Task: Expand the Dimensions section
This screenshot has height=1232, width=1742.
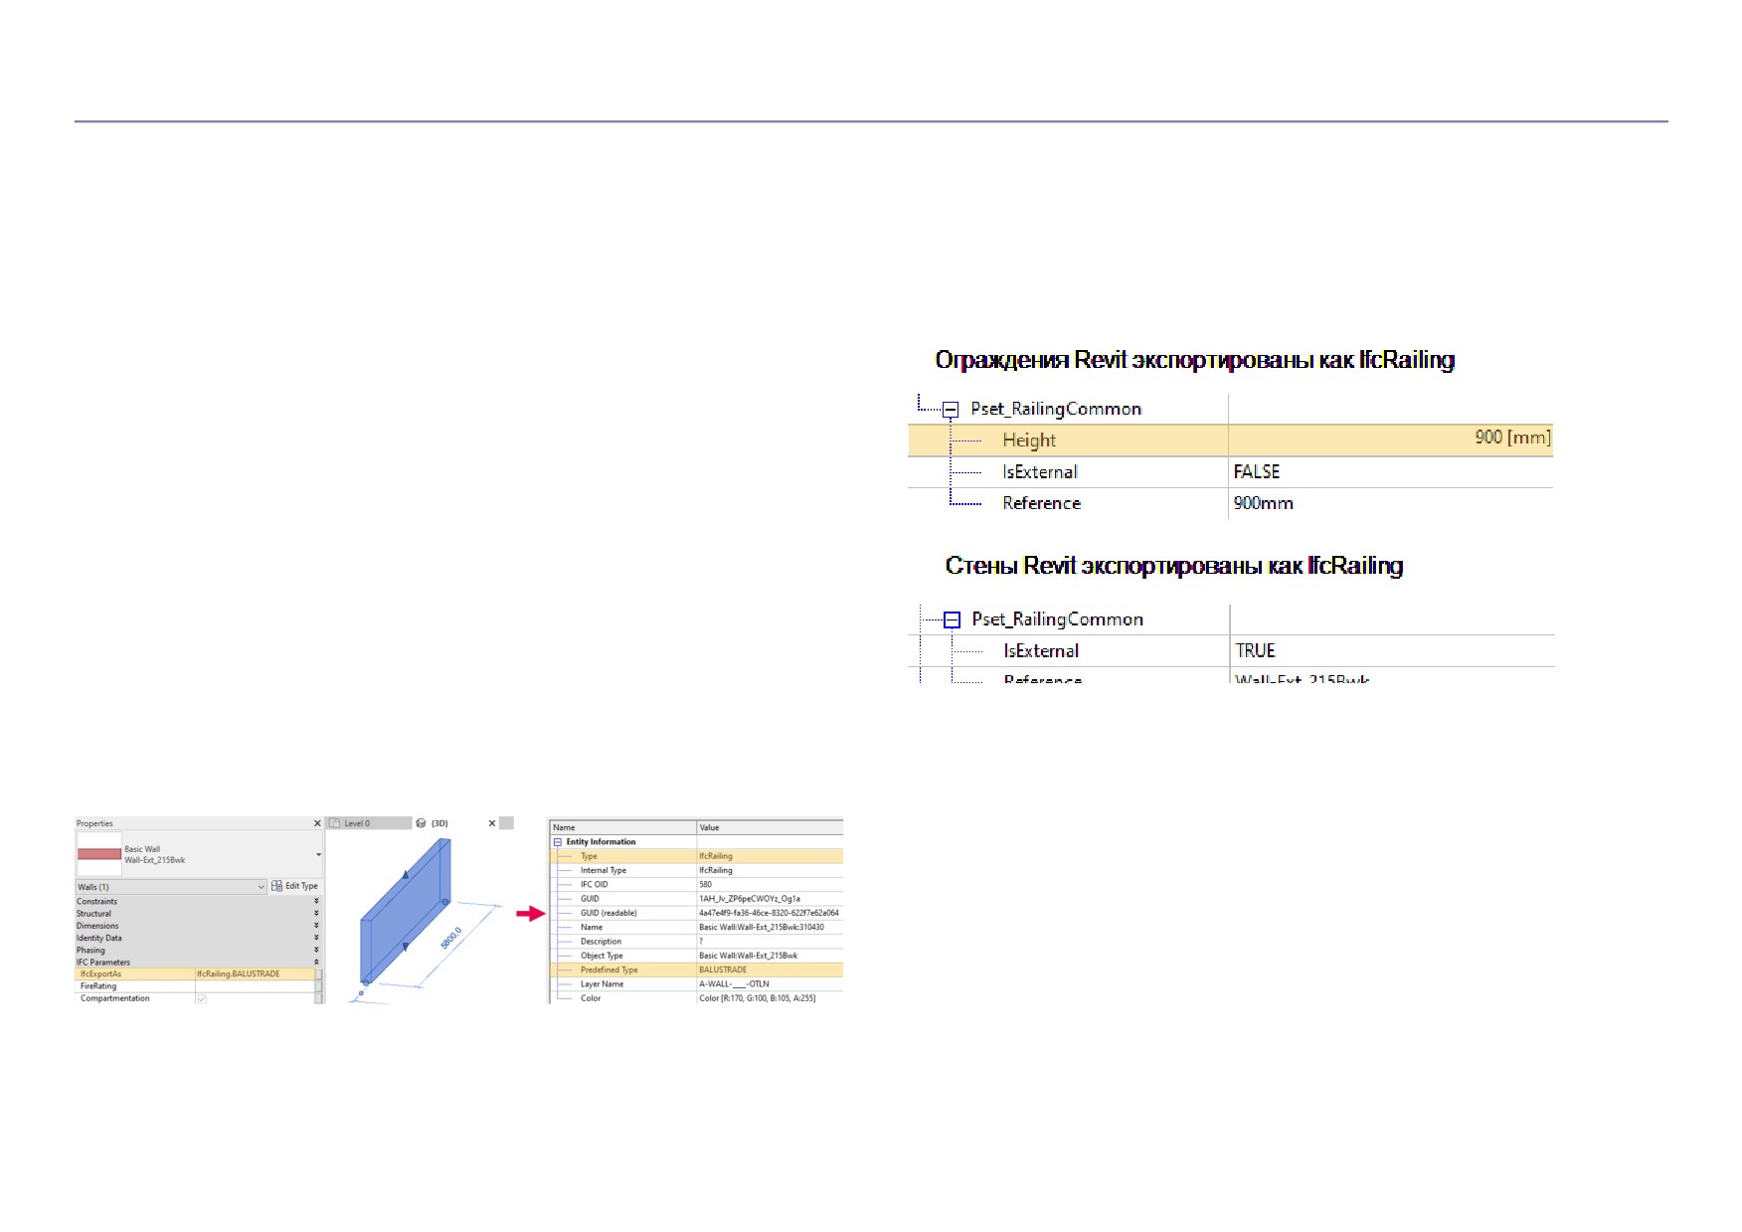Action: (317, 926)
